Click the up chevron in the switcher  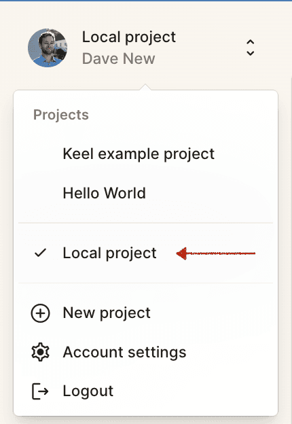[x=251, y=42]
